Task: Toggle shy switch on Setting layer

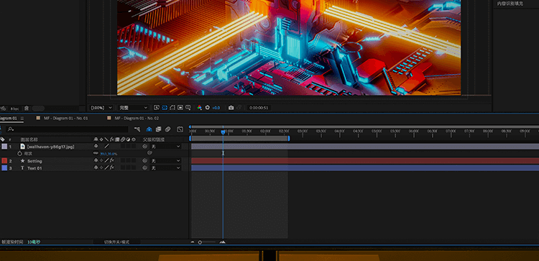Action: [96, 161]
